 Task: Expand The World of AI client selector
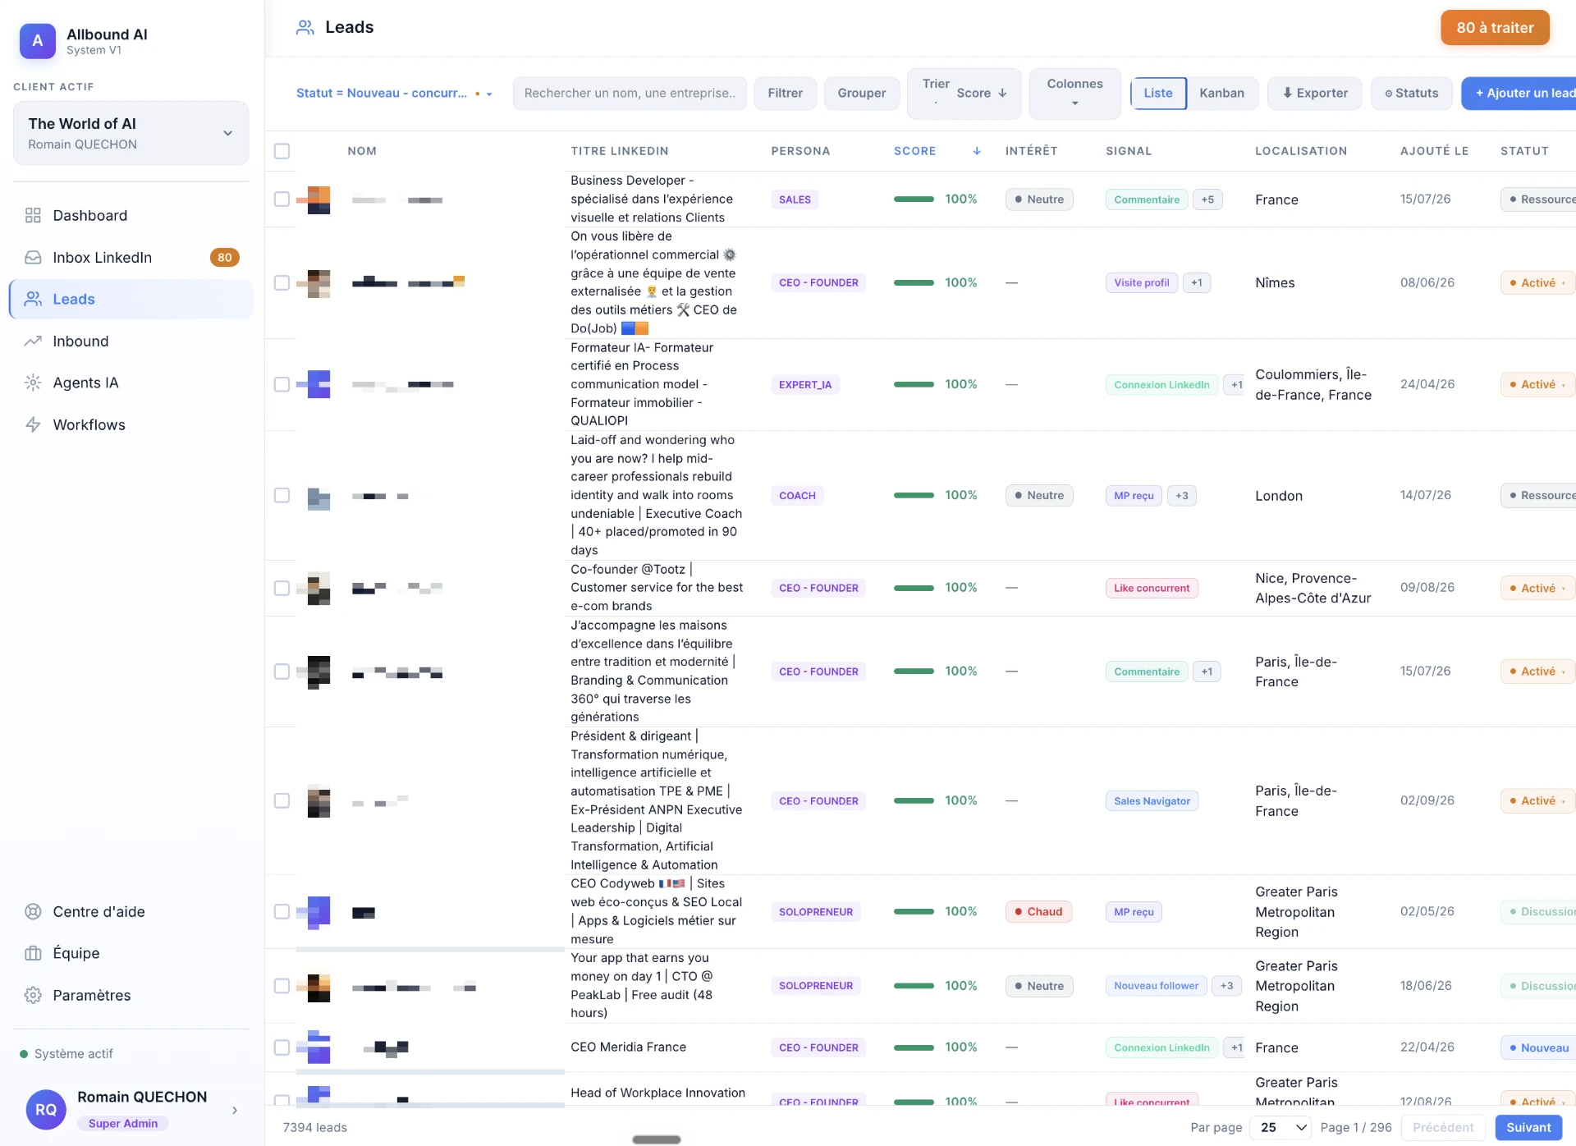click(131, 133)
